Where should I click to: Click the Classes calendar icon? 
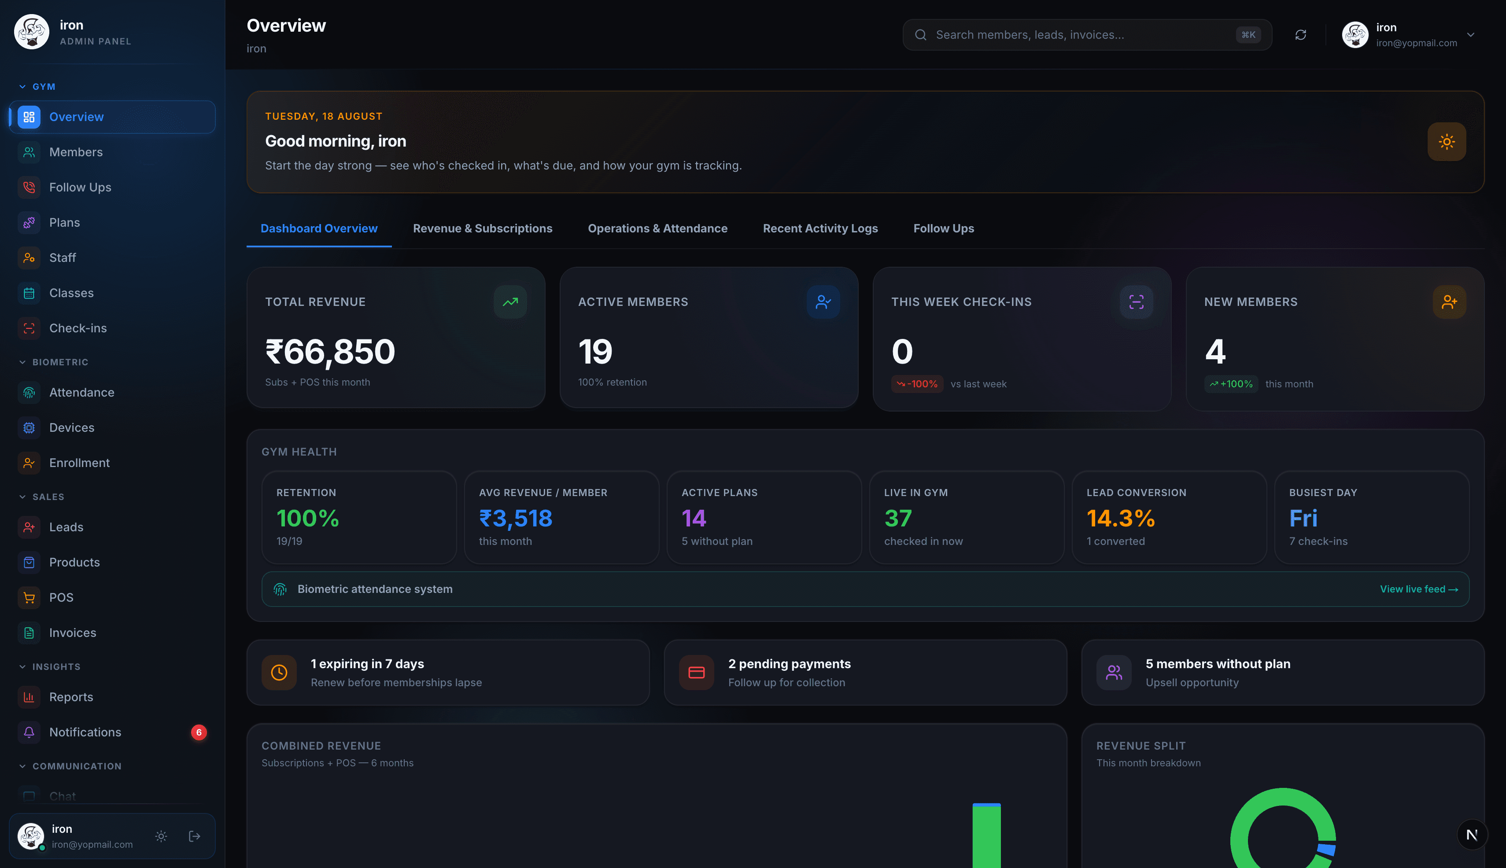(x=29, y=293)
